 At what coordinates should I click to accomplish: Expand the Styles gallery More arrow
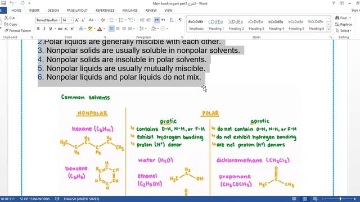[328, 30]
